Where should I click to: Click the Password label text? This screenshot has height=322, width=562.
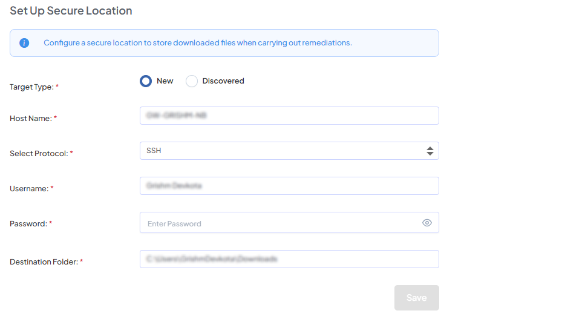coord(28,224)
